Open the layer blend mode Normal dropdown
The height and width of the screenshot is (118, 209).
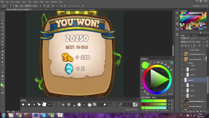click(187, 42)
